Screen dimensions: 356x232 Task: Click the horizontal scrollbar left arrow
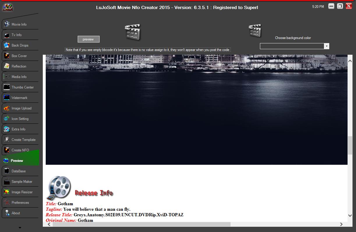49,224
